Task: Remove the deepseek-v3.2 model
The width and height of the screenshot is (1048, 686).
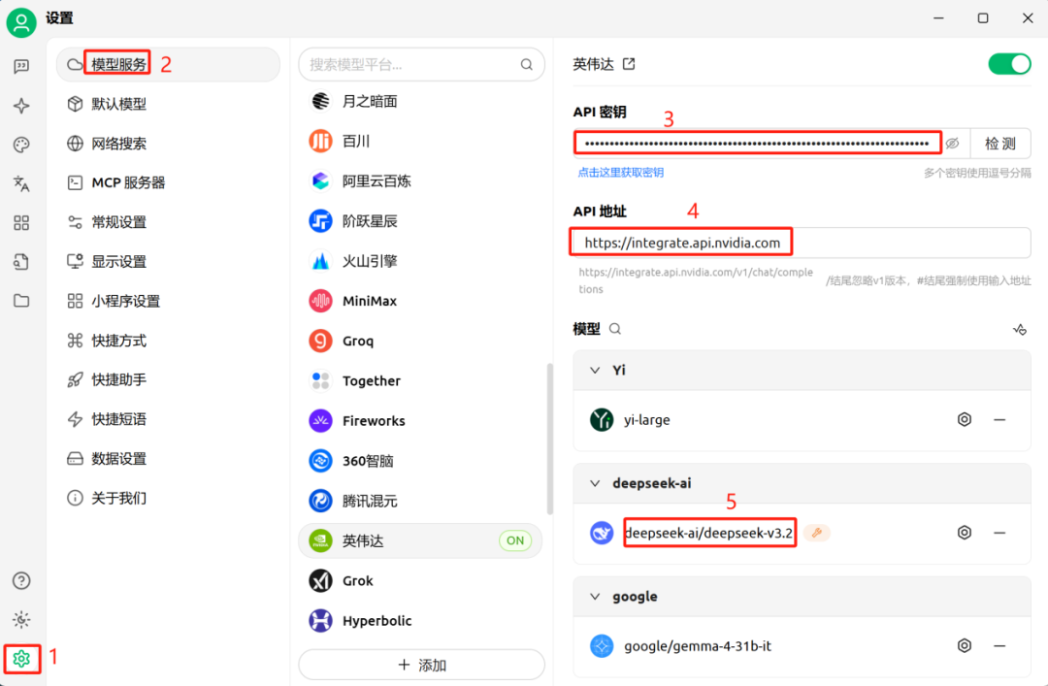Action: click(x=999, y=533)
